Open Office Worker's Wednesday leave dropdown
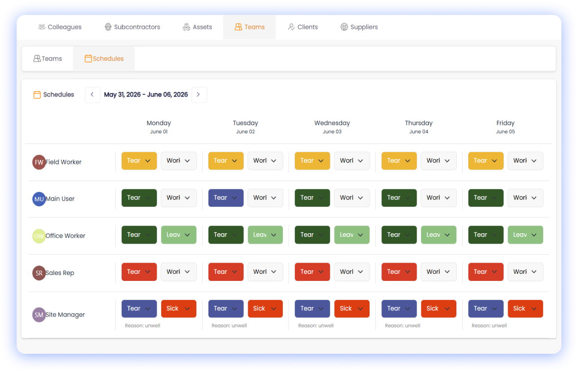Image resolution: width=578 pixels, height=372 pixels. [352, 235]
